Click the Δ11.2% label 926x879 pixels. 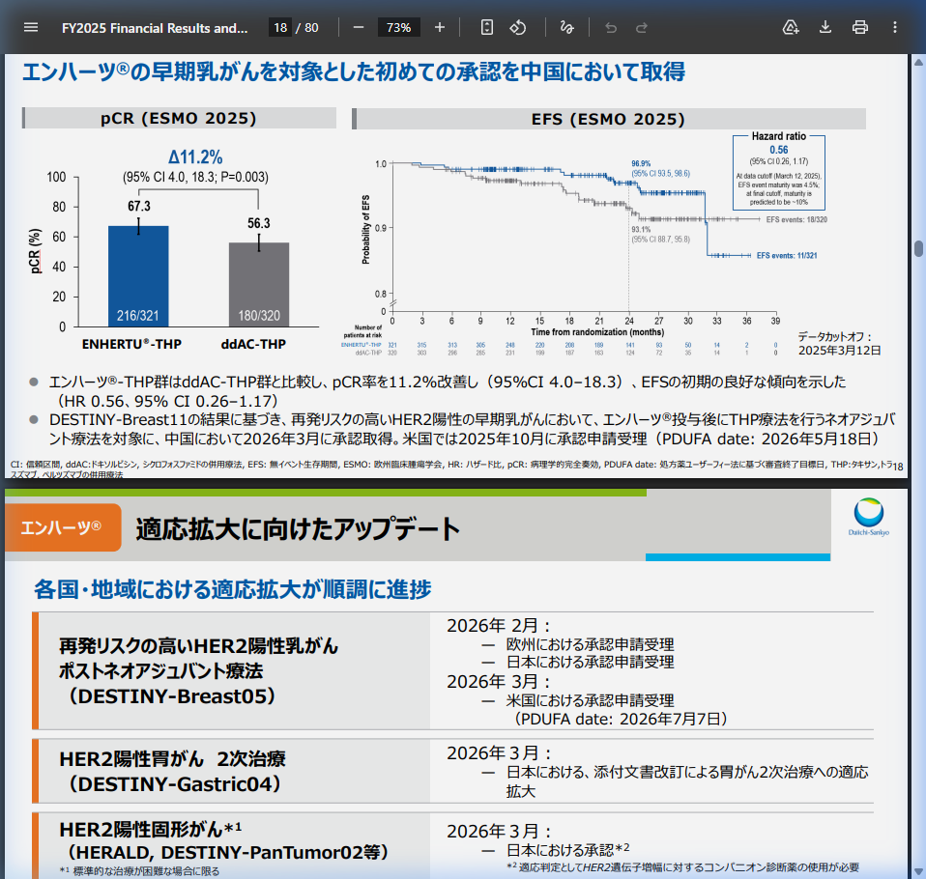point(195,157)
